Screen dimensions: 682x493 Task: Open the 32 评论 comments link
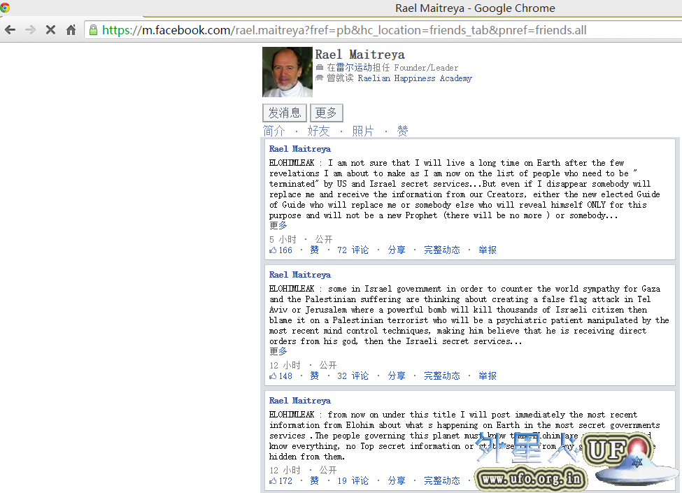(x=353, y=376)
